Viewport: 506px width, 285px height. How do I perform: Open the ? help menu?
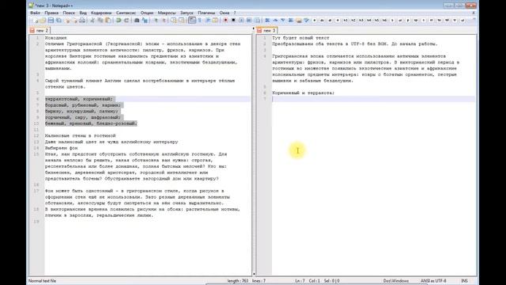coord(235,13)
